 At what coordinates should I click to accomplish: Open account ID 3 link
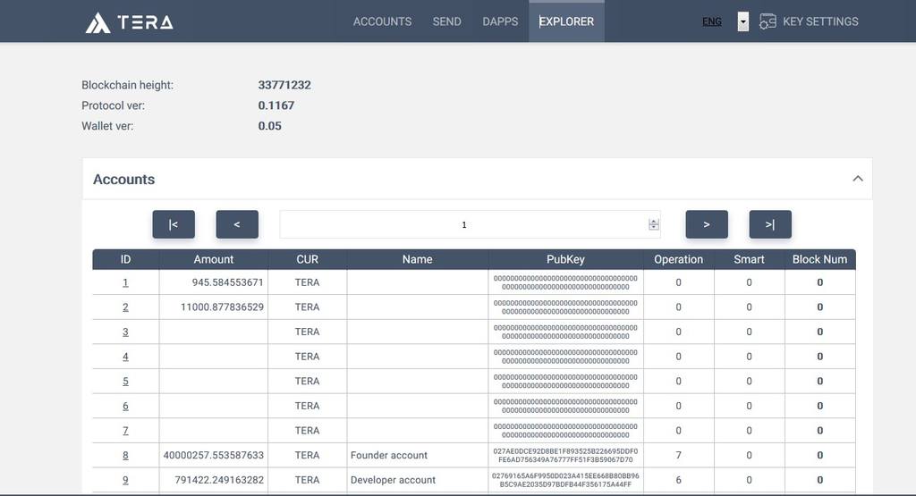coord(125,332)
